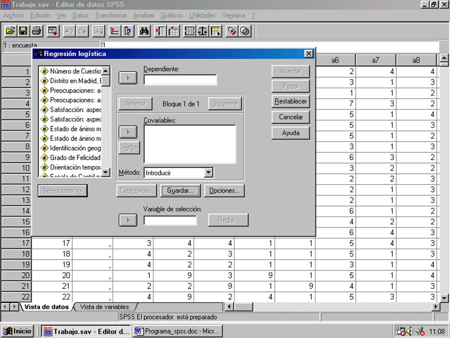Click the Siguiente block button
The width and height of the screenshot is (450, 338).
(x=225, y=104)
